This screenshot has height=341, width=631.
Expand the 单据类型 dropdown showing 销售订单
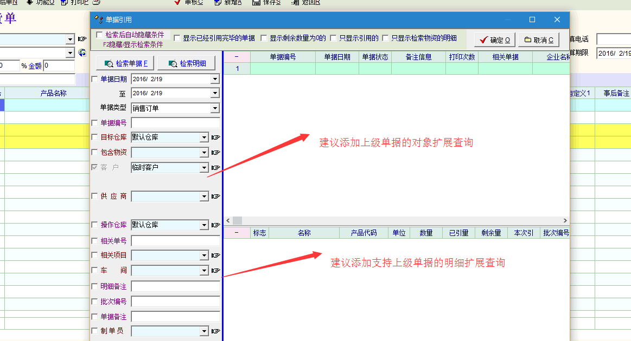pos(215,108)
